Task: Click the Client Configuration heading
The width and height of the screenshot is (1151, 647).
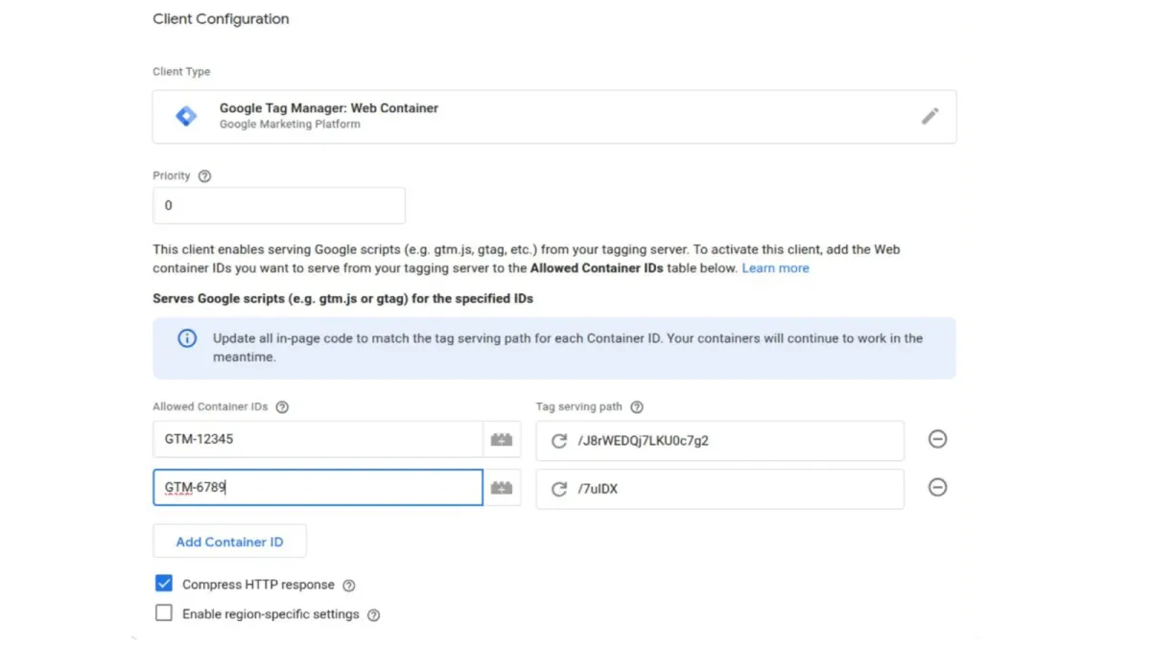Action: tap(221, 19)
